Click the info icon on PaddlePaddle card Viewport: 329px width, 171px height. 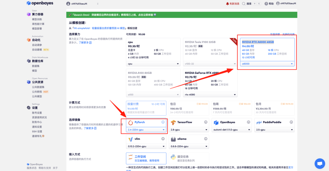pos(291,122)
